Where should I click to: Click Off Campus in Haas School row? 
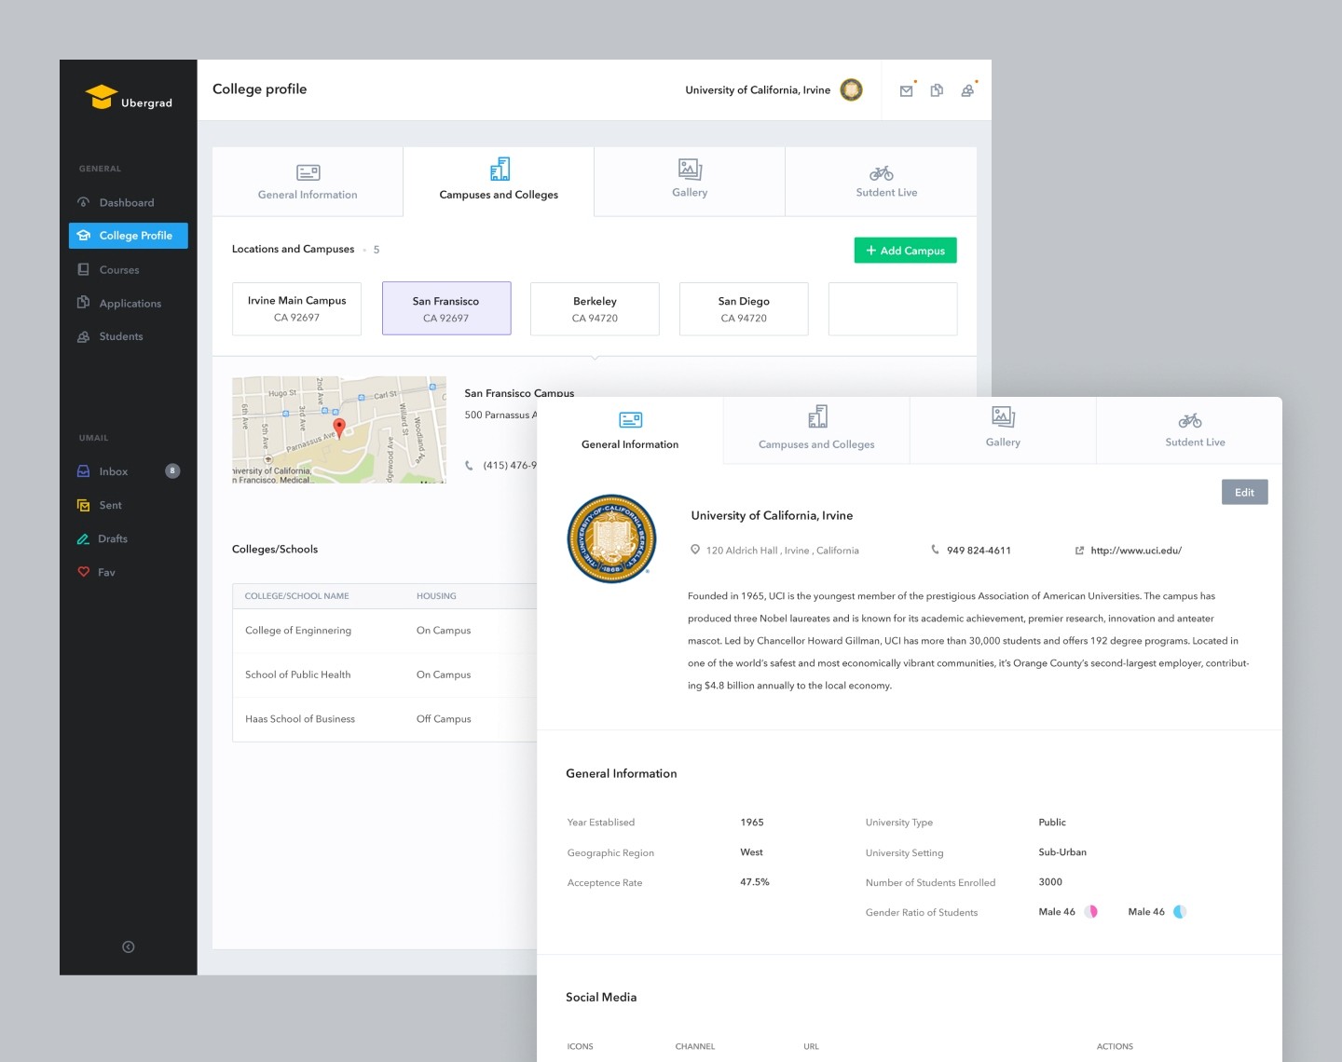444,719
